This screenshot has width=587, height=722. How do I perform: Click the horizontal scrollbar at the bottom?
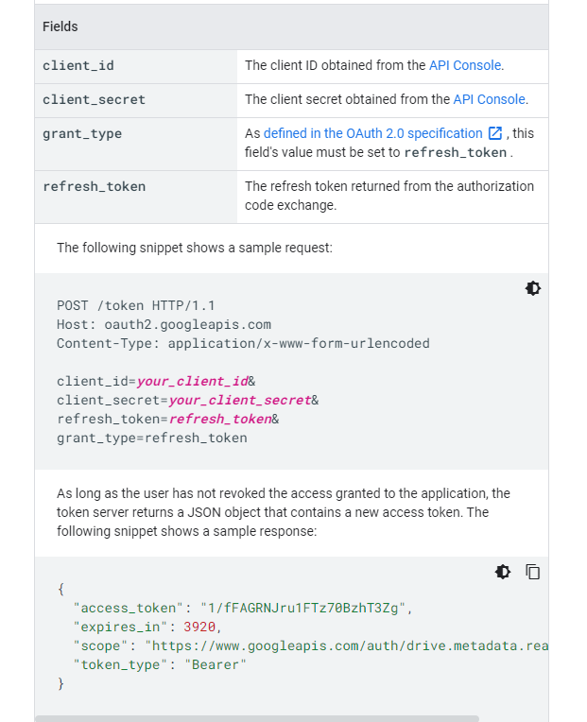coord(255,718)
